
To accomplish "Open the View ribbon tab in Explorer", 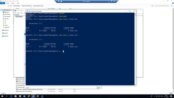I will [18, 3].
